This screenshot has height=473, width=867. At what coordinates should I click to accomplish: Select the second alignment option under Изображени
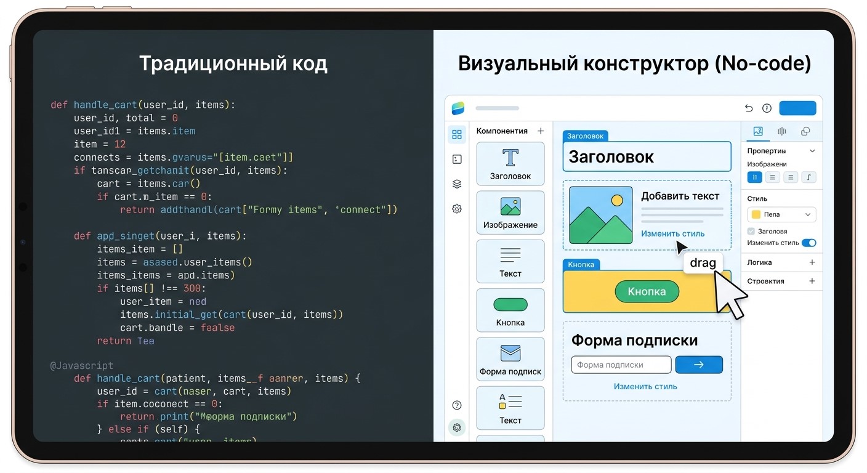point(772,177)
